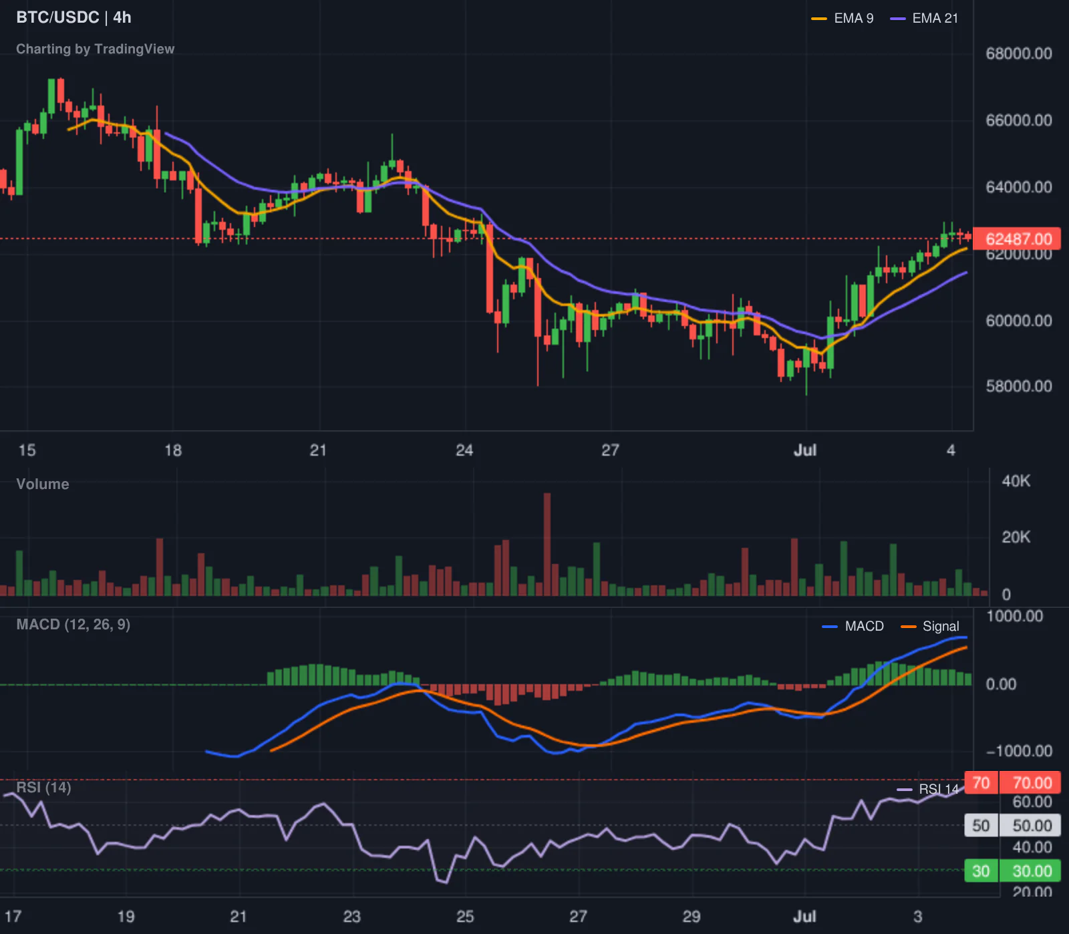Click the green 30 oversold level tag
This screenshot has height=934, width=1069.
coord(981,871)
